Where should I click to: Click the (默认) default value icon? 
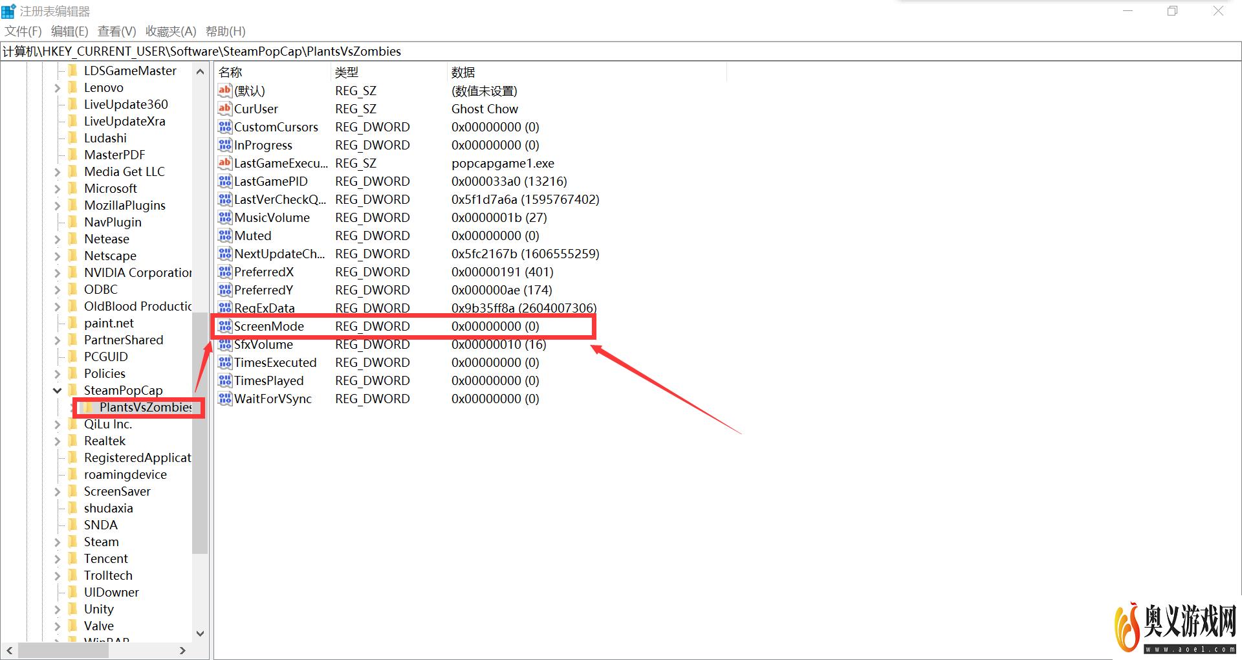pos(224,91)
